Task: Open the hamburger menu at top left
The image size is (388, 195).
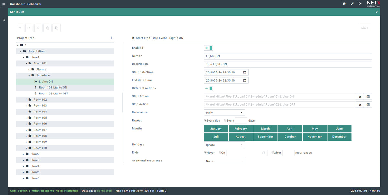Action: coord(4,4)
